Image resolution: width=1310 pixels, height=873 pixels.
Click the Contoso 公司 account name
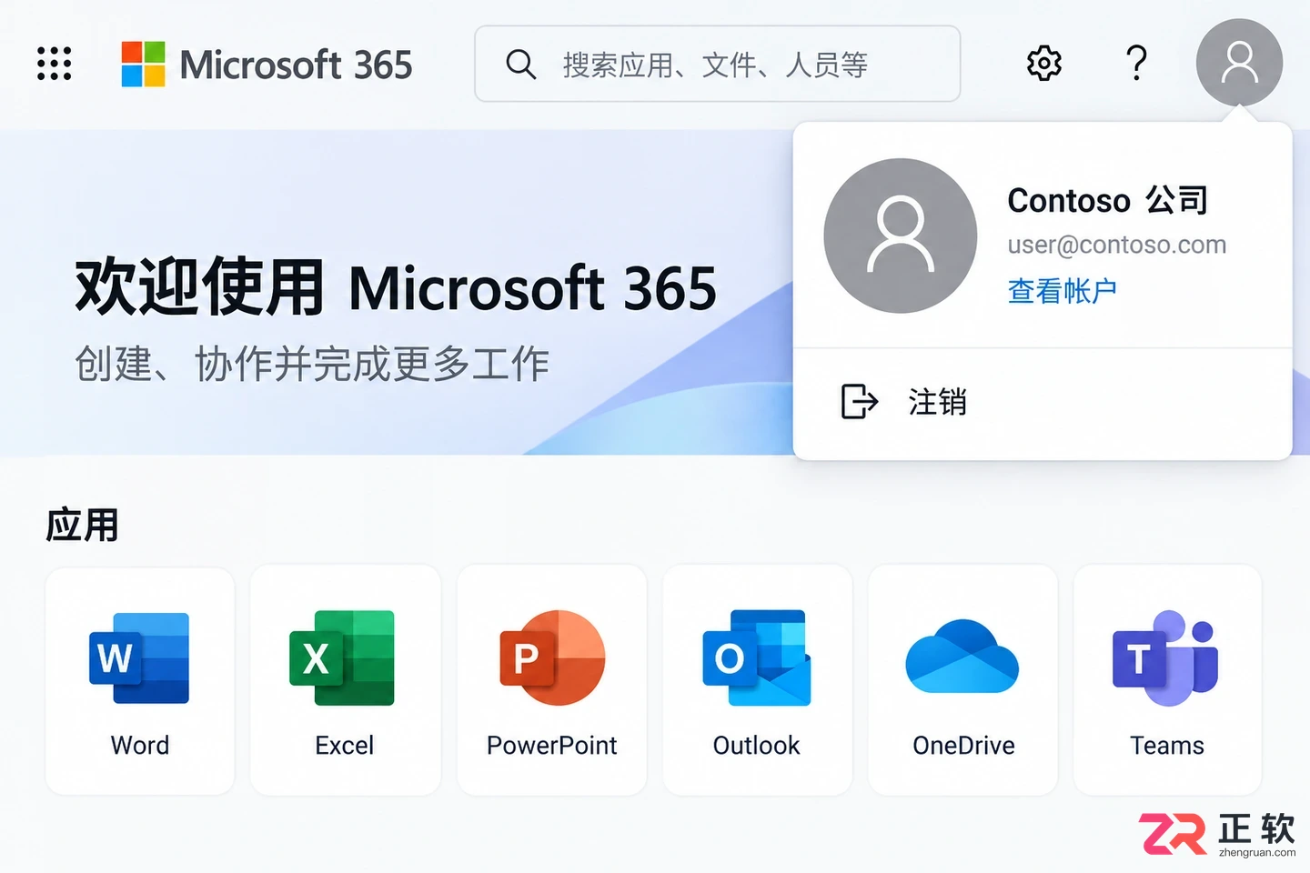[1108, 200]
